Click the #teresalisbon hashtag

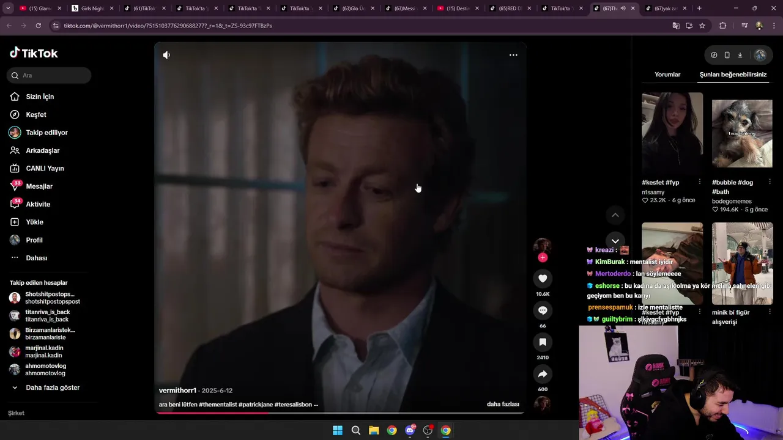point(293,405)
